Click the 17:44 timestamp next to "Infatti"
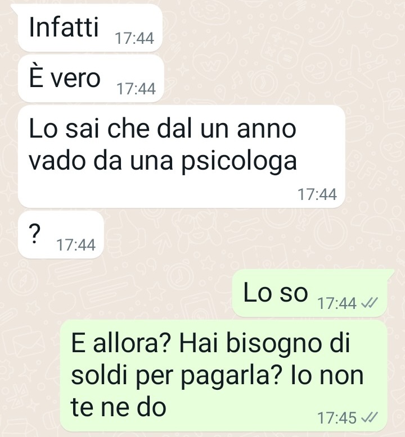Image resolution: width=405 pixels, height=437 pixels. (x=134, y=38)
